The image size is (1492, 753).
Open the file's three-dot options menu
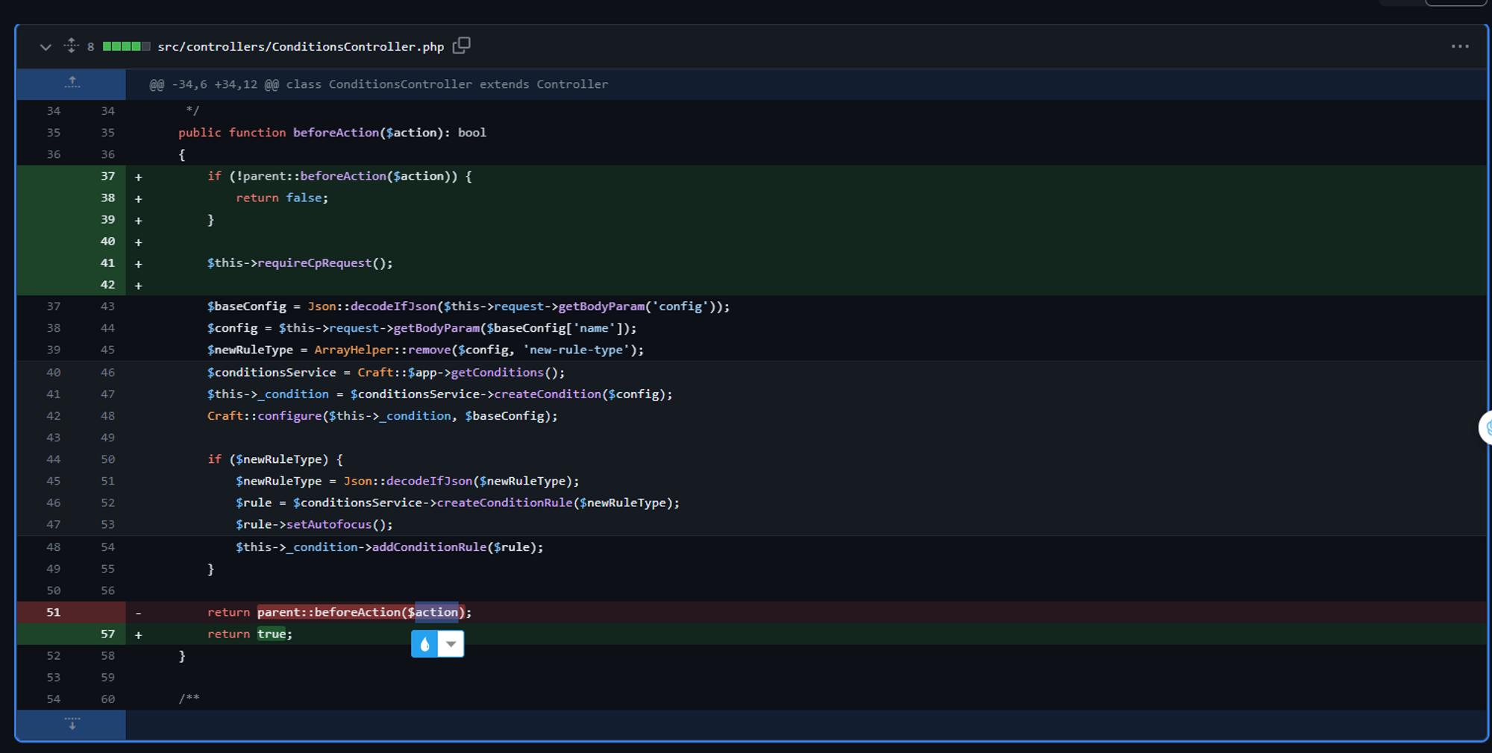(1460, 46)
